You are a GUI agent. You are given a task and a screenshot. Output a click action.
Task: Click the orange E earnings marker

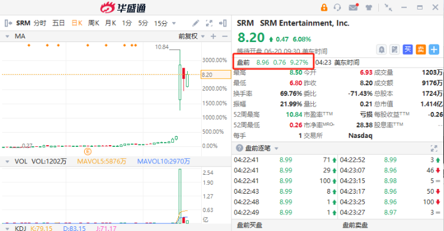pos(88,152)
